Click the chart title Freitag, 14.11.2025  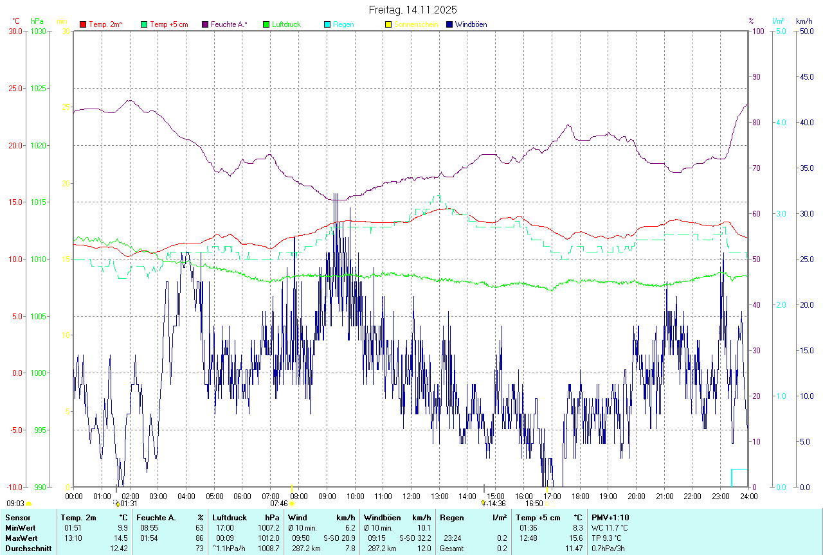(413, 10)
